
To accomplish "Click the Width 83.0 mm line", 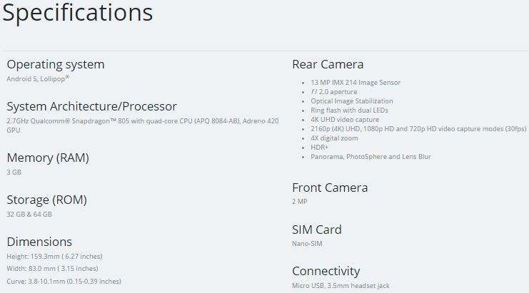I will (x=52, y=269).
